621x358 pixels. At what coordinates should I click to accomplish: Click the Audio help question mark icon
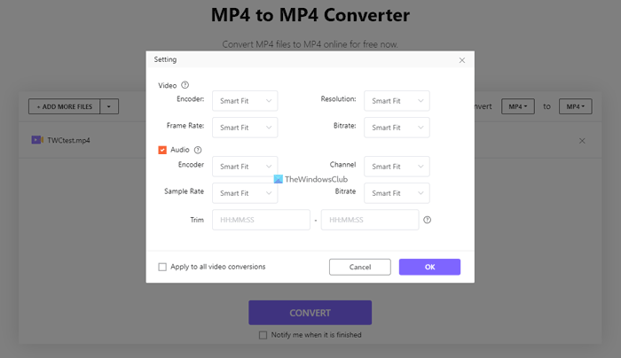(197, 150)
